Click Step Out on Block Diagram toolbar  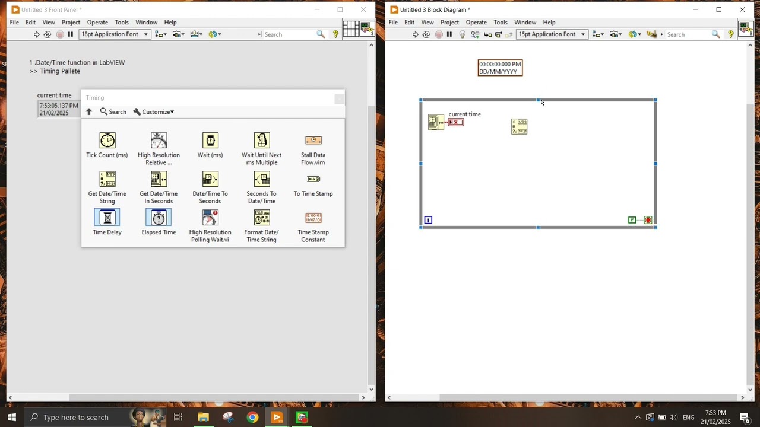tap(509, 34)
